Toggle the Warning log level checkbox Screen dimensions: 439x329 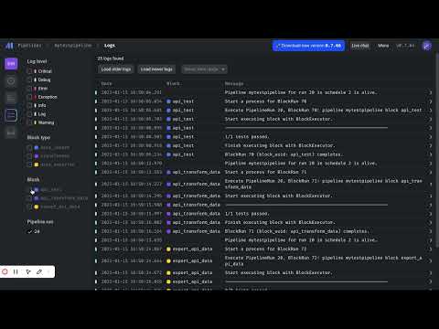click(x=29, y=122)
